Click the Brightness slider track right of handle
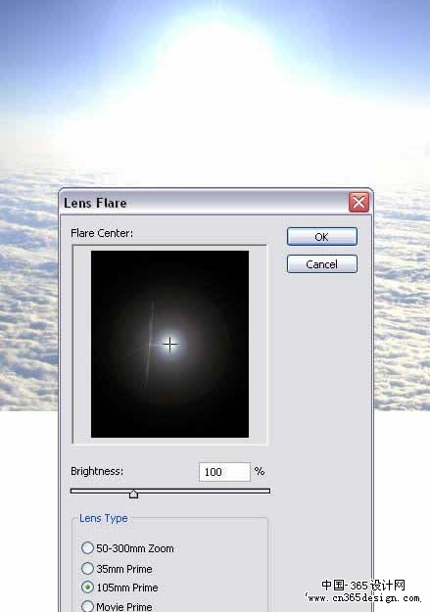Image resolution: width=430 pixels, height=612 pixels. pos(204,491)
